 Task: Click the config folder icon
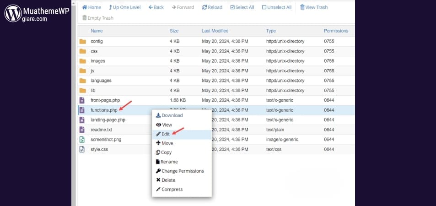point(82,41)
